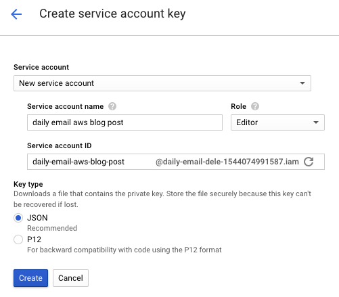The width and height of the screenshot is (339, 297).
Task: Go back using the blue arrow
Action: coord(16,14)
